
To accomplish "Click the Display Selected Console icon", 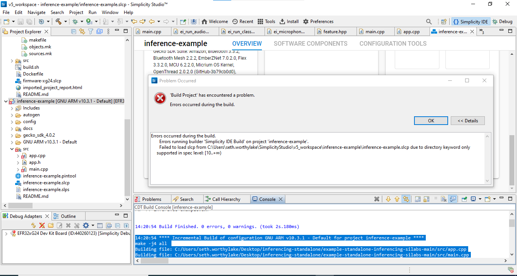I will 473,199.
